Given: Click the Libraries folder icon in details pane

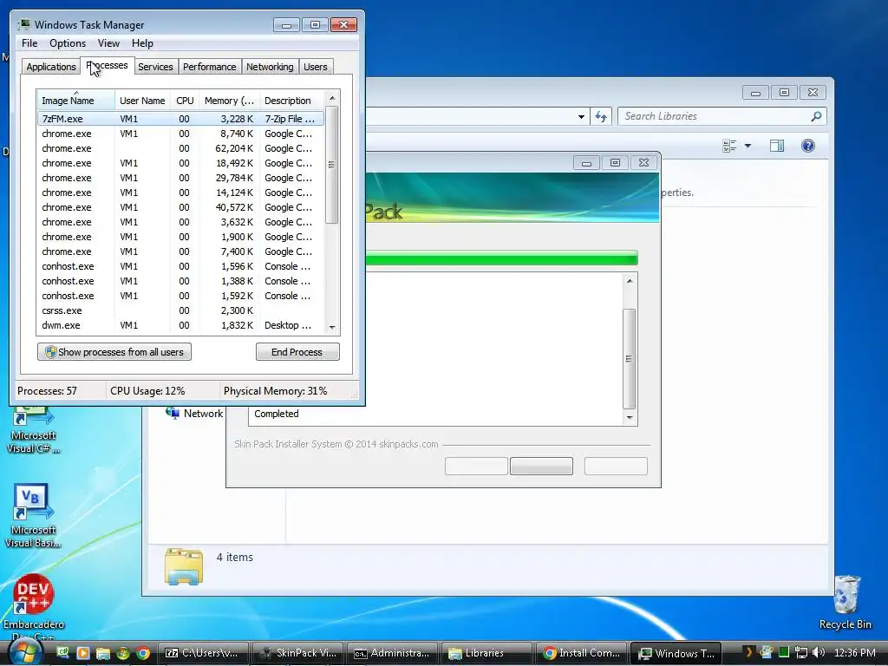Looking at the screenshot, I should (184, 565).
